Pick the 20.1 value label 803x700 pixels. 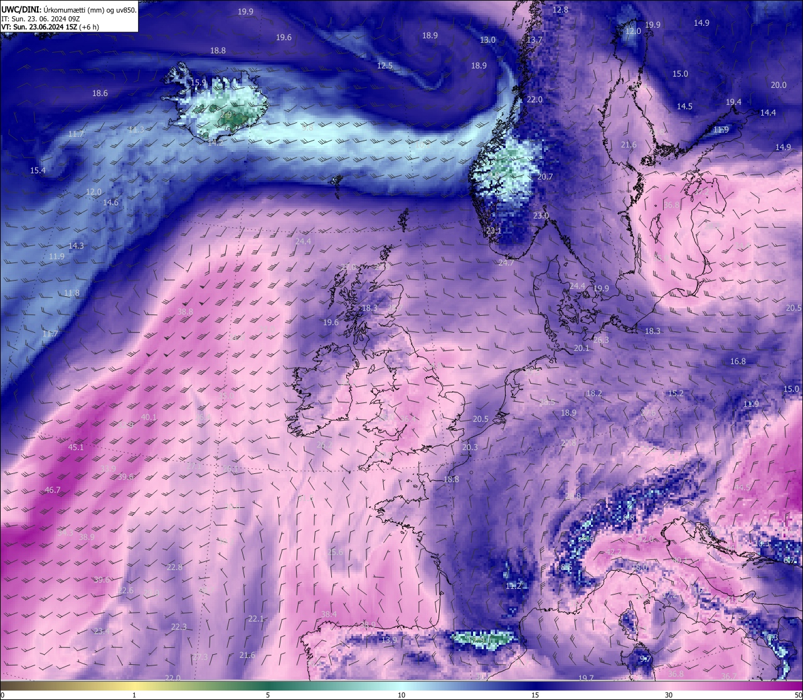click(581, 348)
